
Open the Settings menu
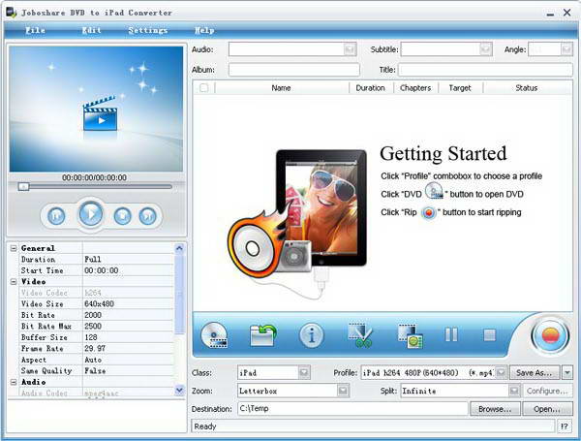click(148, 30)
